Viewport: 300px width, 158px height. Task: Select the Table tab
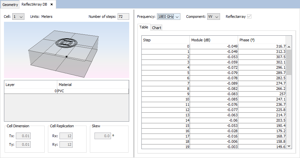[144, 27]
